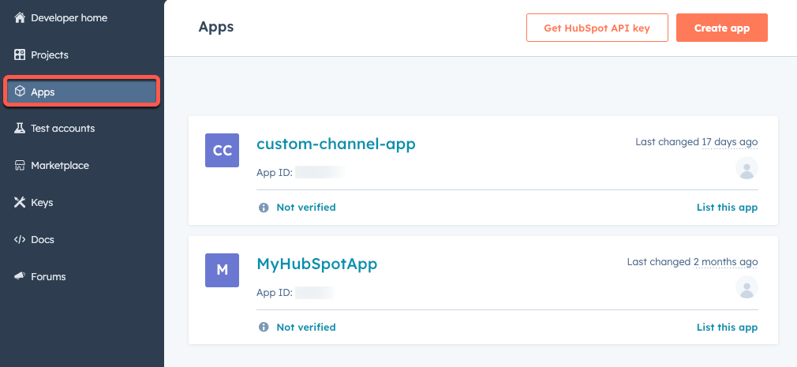Viewport: 797px width, 367px height.
Task: Click info icon beside custom-channel-app Not verified
Action: tap(264, 208)
